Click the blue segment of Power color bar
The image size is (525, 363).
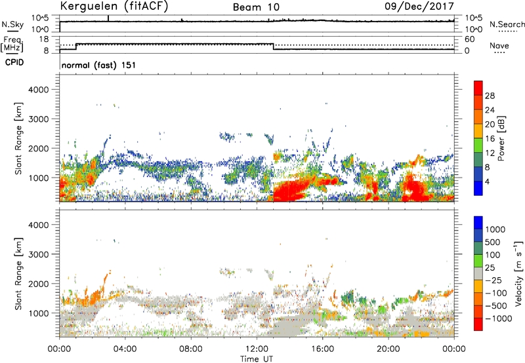point(478,188)
